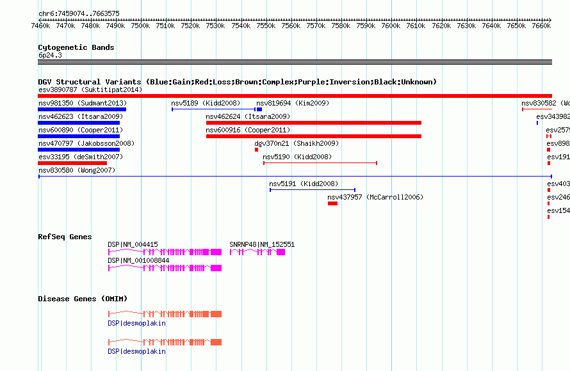Click the 7550k ruler label
570x371 pixels.
pos(266,26)
